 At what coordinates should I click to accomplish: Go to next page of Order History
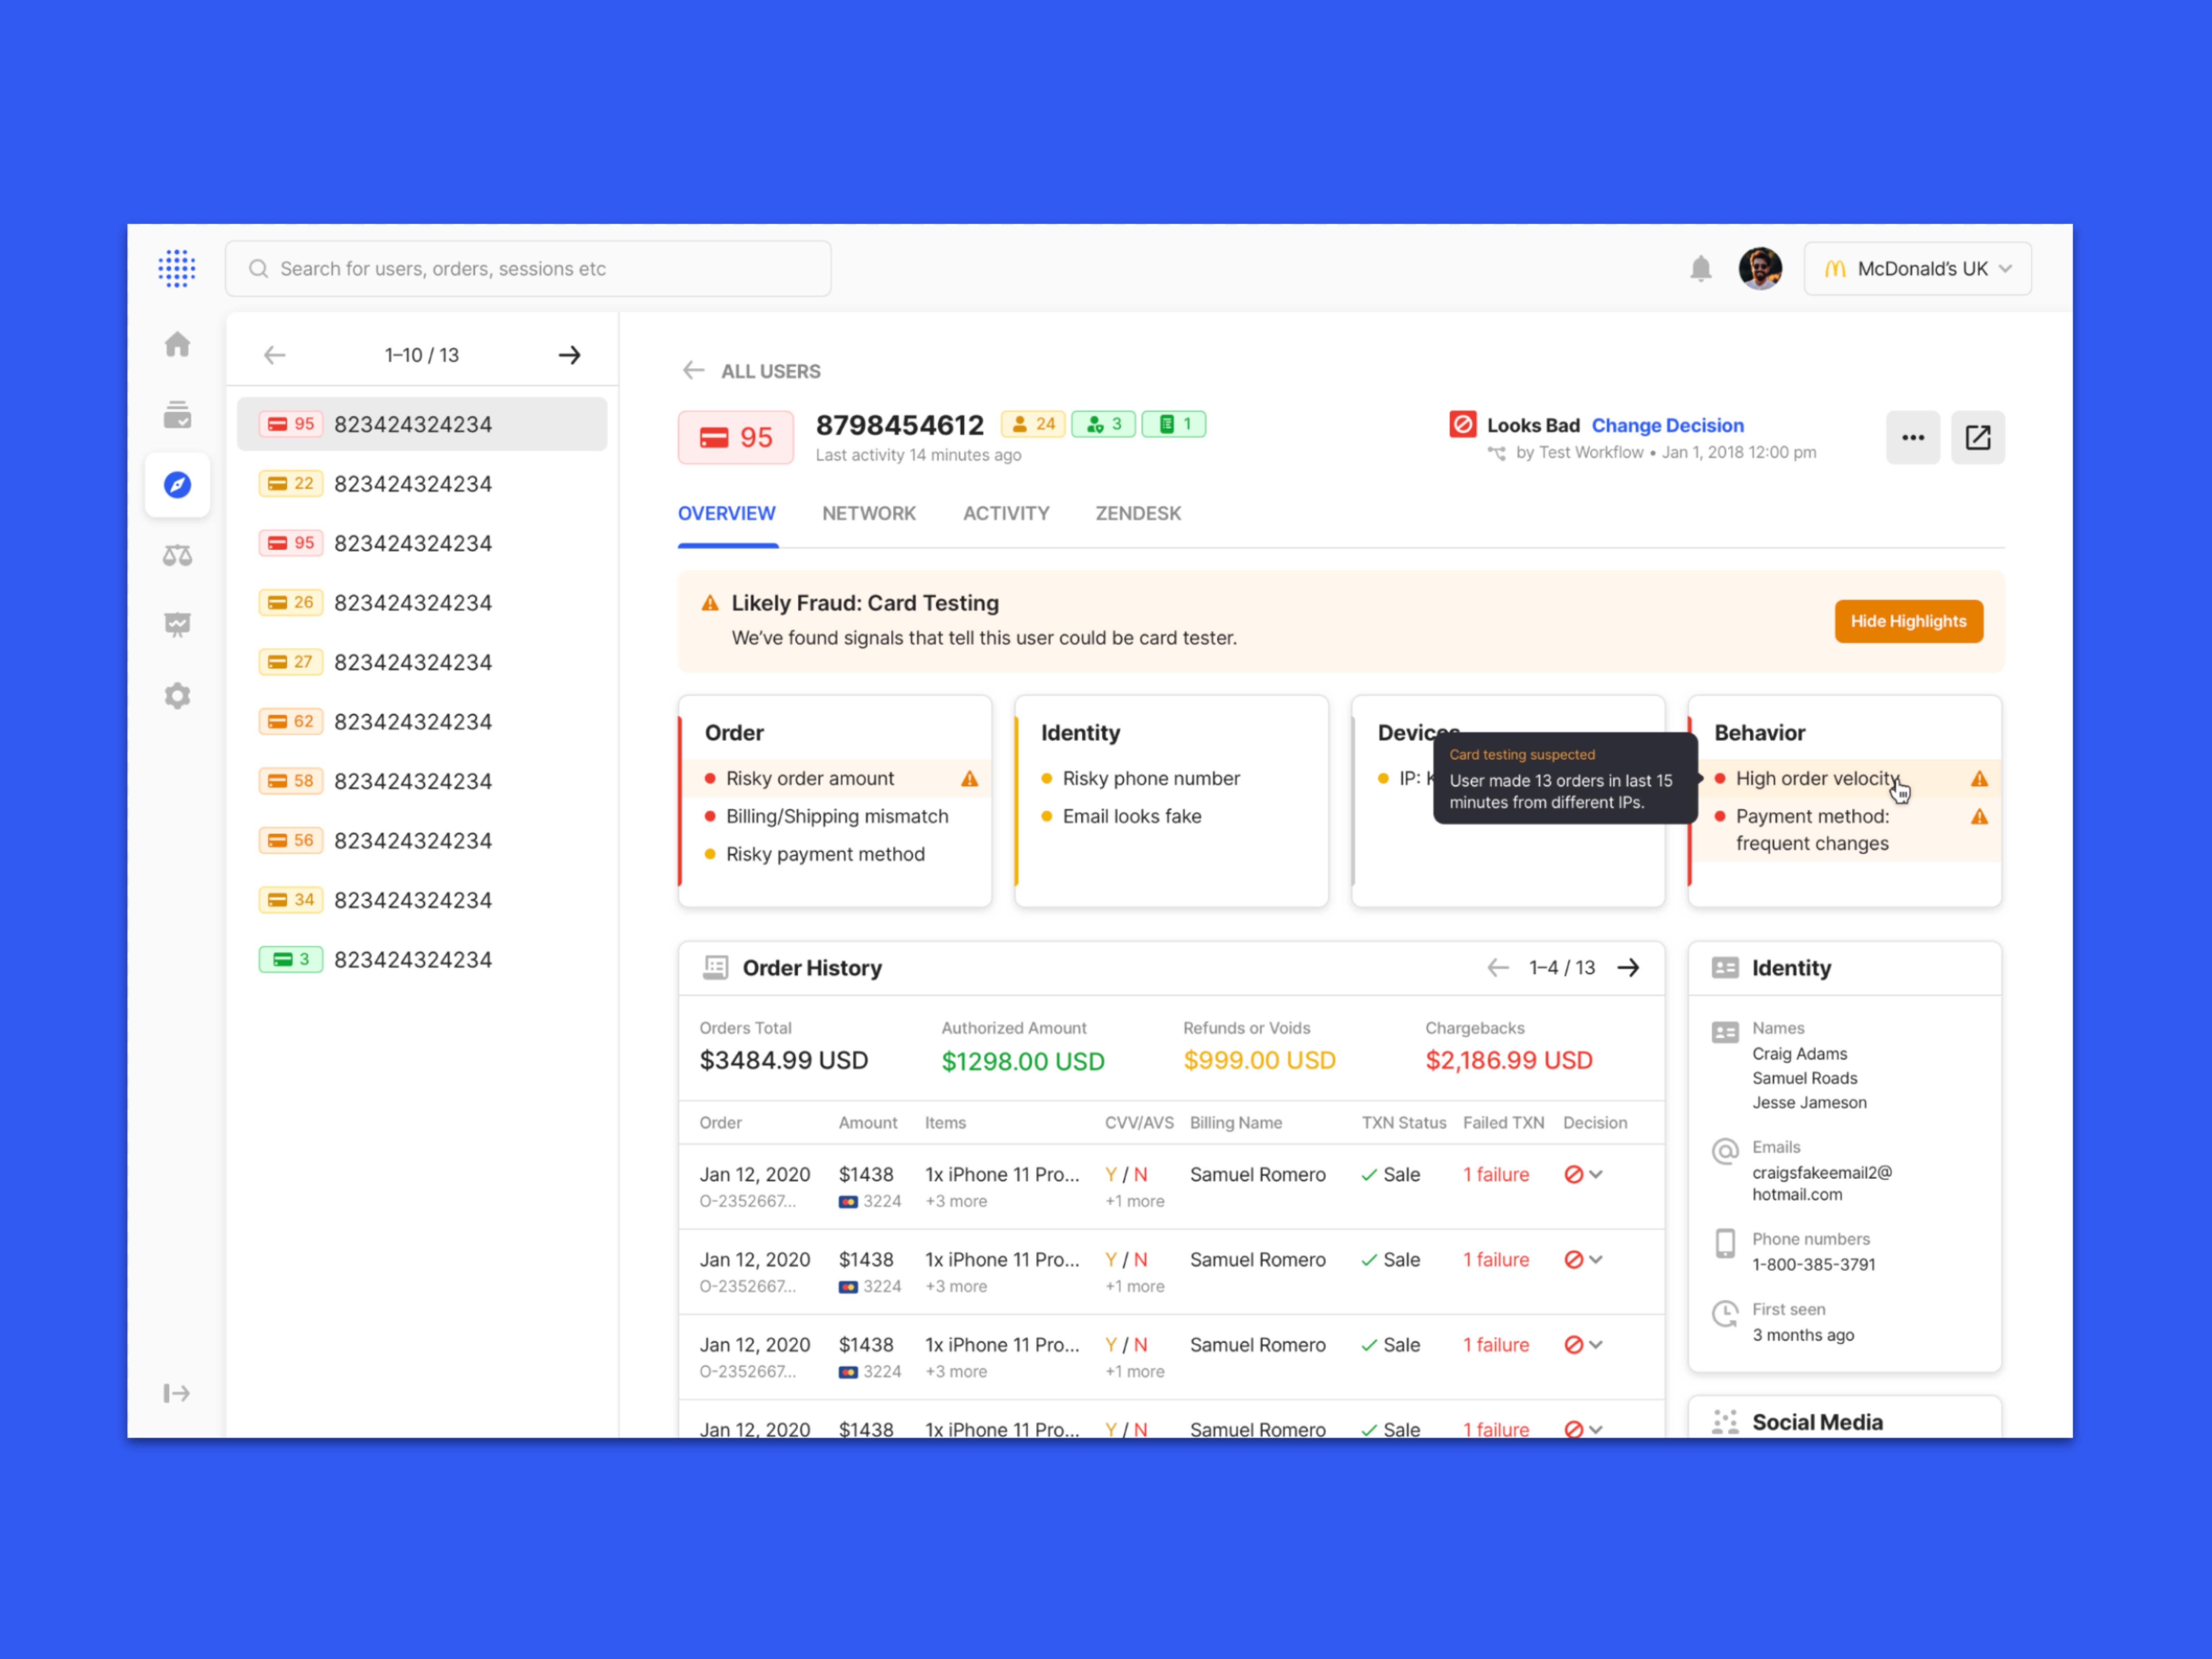pyautogui.click(x=1628, y=967)
